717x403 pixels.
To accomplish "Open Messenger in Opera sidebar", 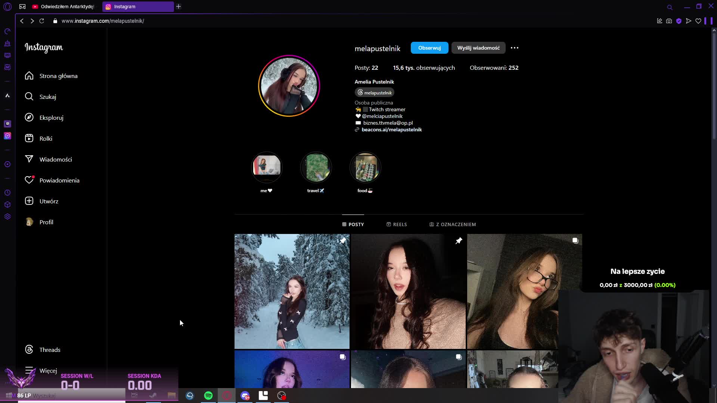I will point(7,136).
